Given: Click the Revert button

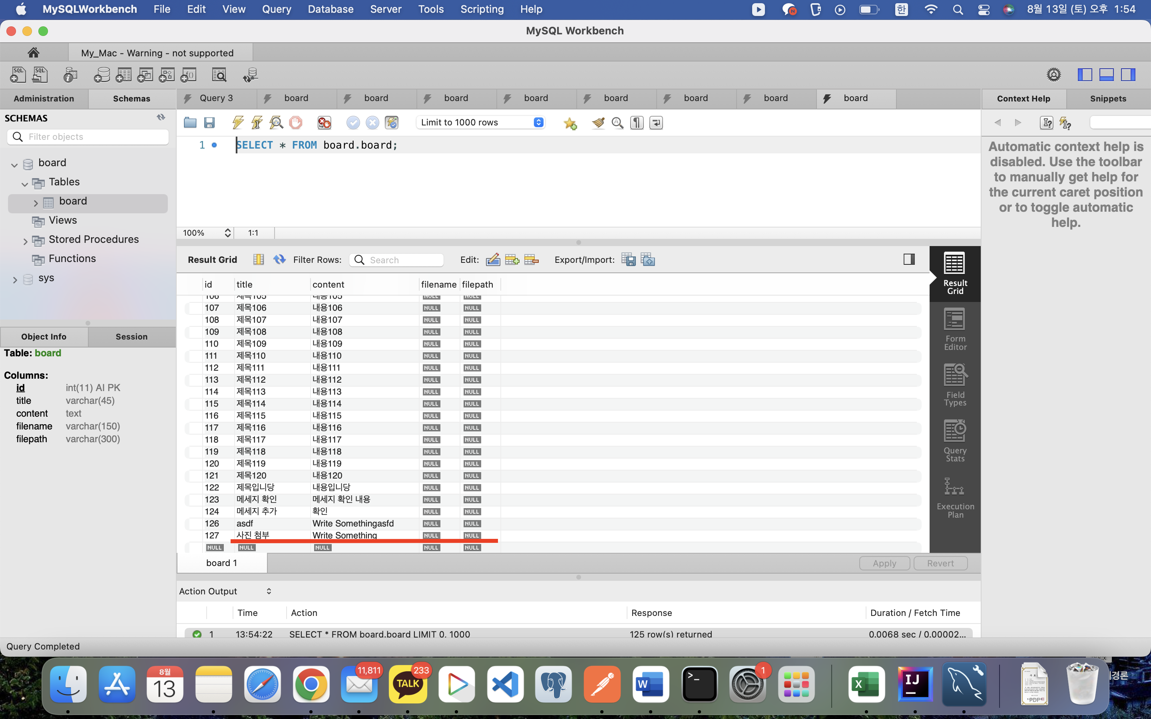Looking at the screenshot, I should point(940,563).
